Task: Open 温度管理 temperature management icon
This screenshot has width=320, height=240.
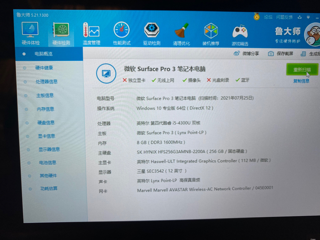Action: [x=91, y=30]
